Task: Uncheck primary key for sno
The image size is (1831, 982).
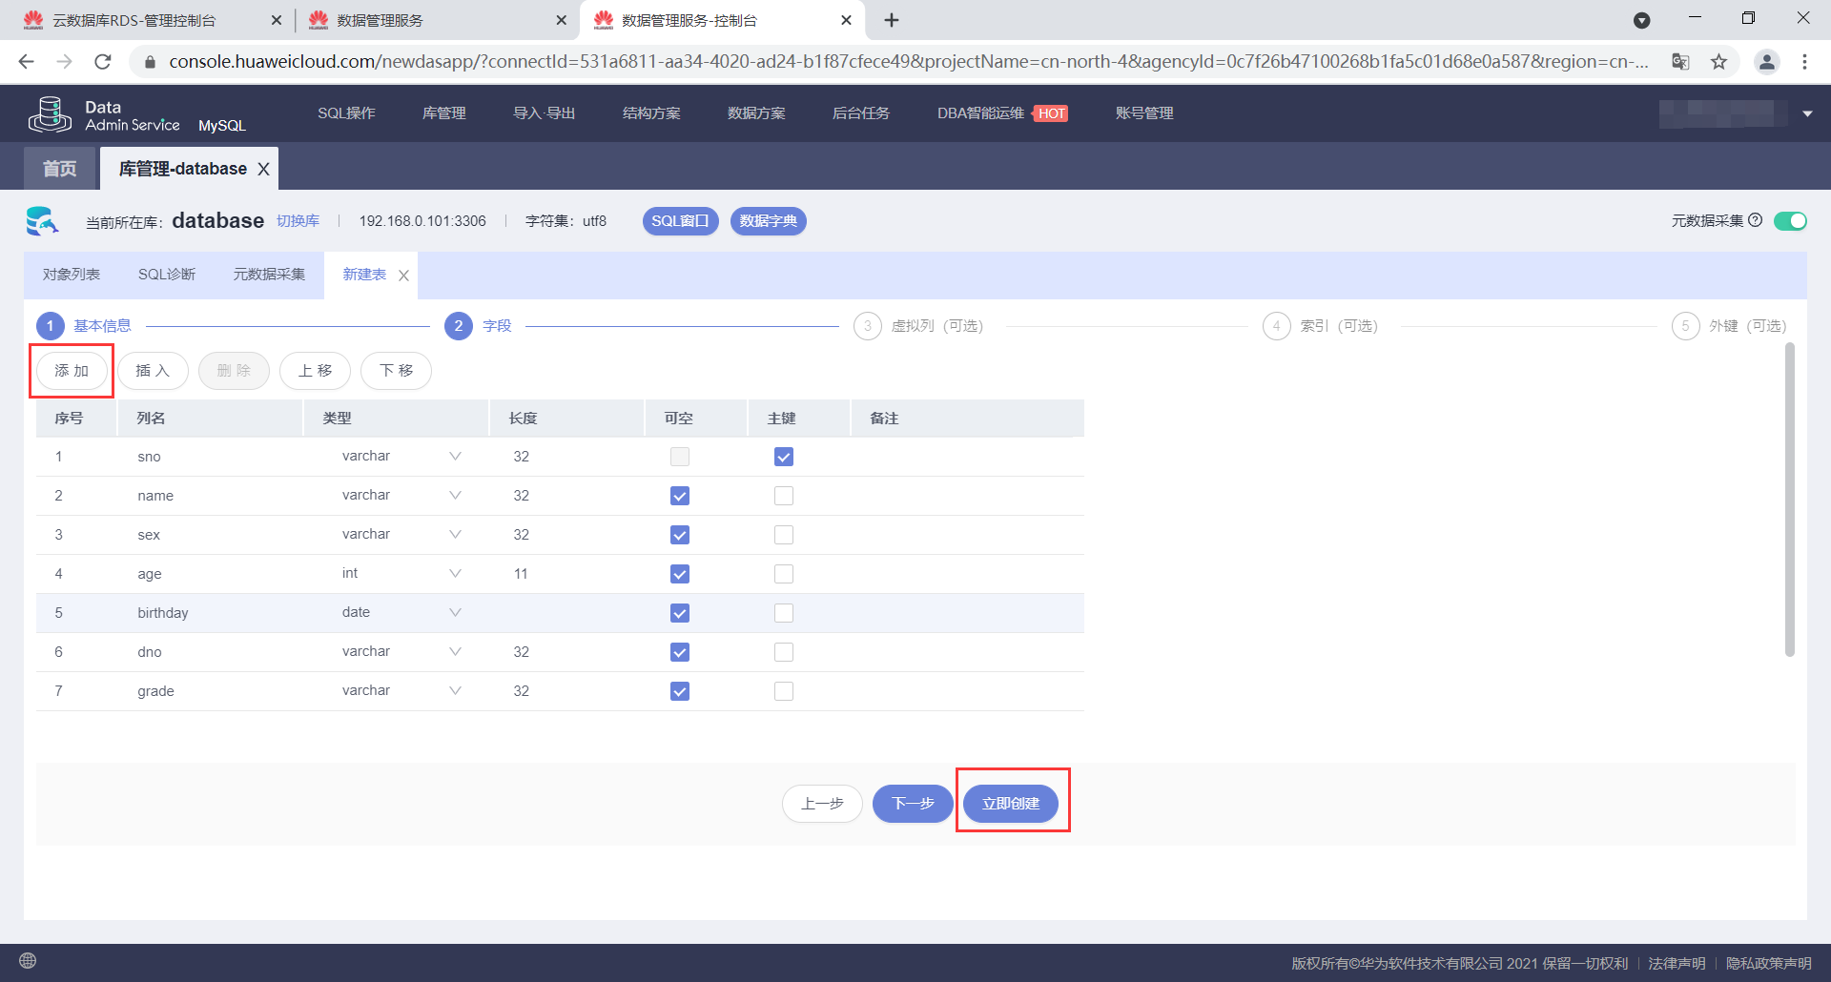Action: point(784,457)
